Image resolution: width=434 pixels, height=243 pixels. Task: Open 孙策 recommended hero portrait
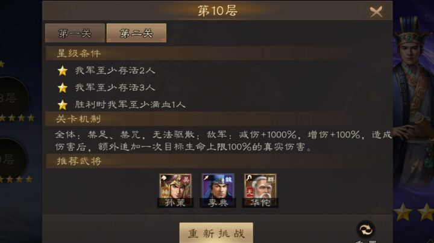pyautogui.click(x=175, y=190)
